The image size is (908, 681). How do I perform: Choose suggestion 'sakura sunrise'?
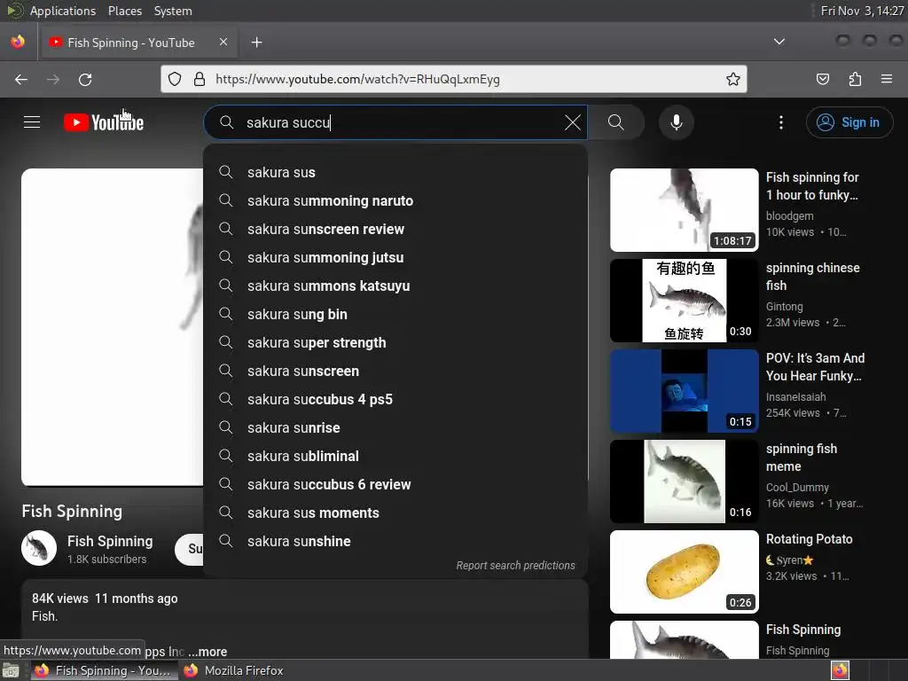[395, 427]
